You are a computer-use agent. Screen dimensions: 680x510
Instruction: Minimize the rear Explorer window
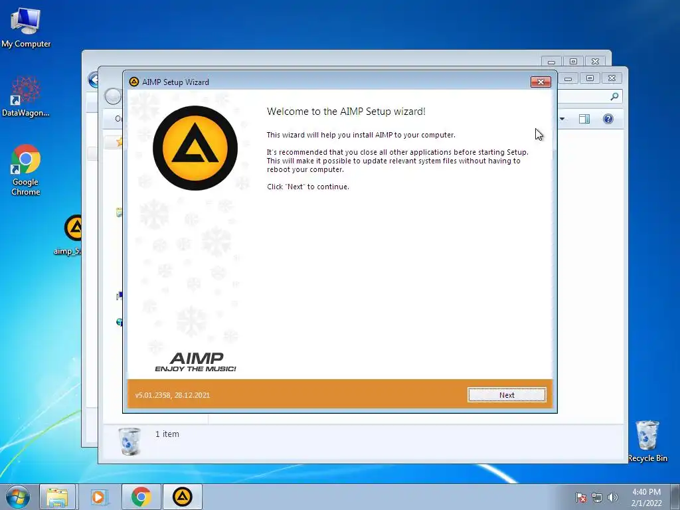551,62
